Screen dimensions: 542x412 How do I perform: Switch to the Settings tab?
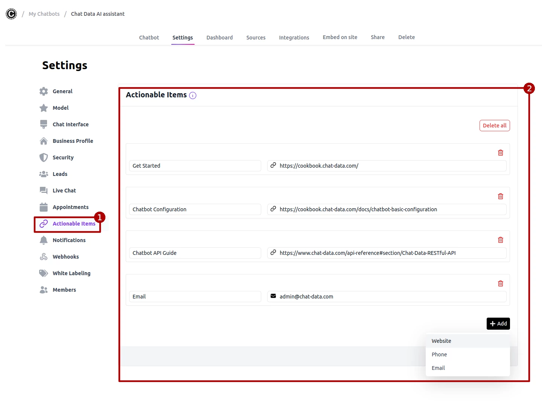[x=183, y=38]
